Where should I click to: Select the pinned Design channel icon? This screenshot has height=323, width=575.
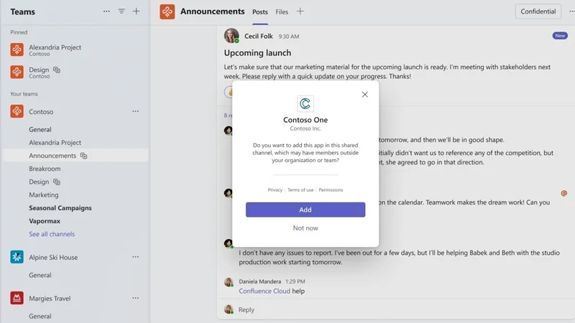(x=17, y=72)
